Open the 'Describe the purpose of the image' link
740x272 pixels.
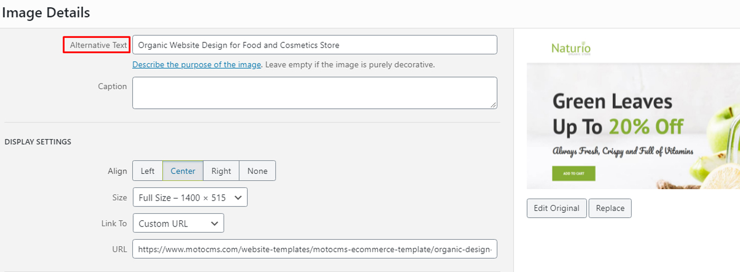pyautogui.click(x=197, y=65)
